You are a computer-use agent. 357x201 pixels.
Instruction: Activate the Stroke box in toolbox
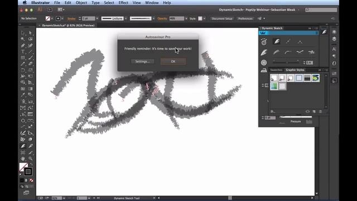(x=28, y=171)
